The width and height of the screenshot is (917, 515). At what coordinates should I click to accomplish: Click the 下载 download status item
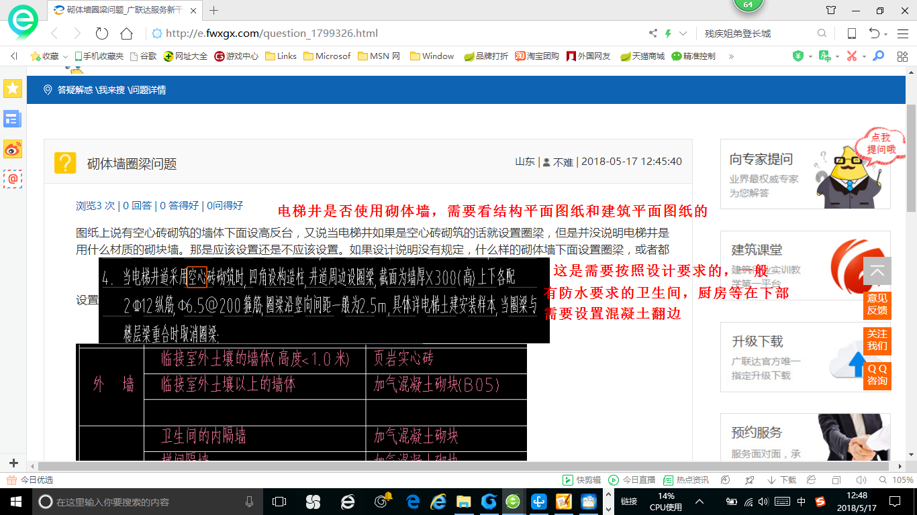(781, 480)
